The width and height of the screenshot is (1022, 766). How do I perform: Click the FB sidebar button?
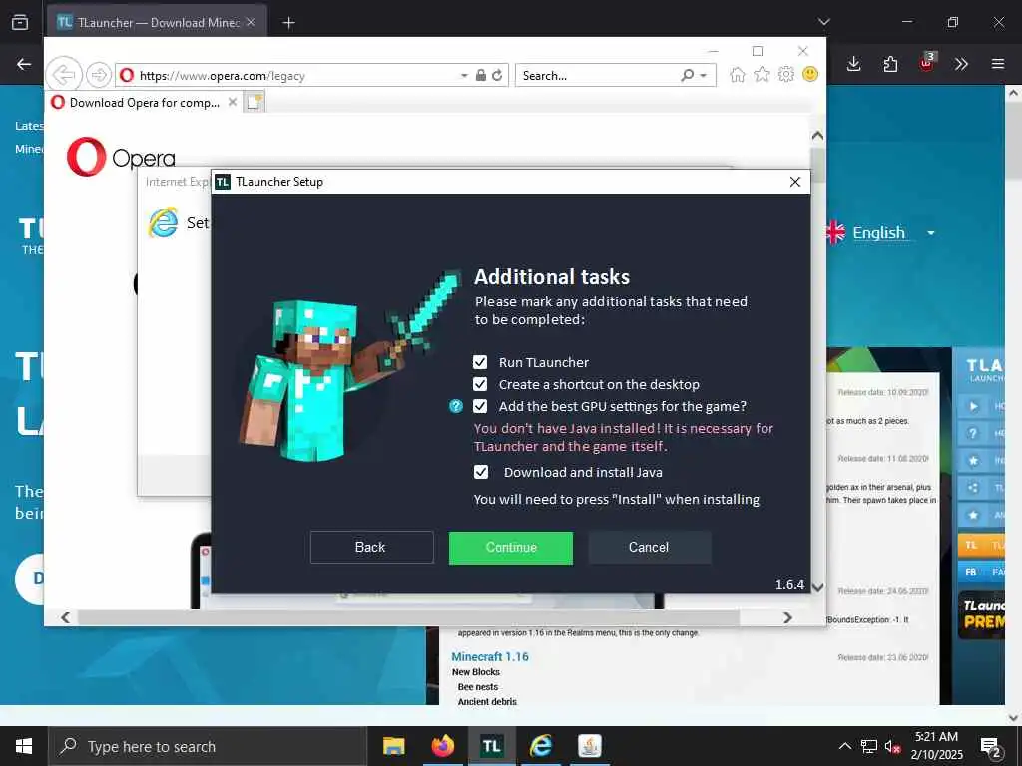[981, 572]
